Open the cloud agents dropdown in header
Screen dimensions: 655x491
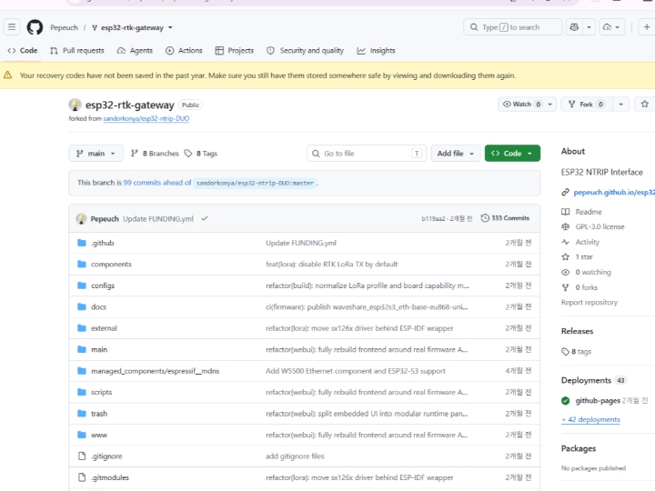point(612,27)
